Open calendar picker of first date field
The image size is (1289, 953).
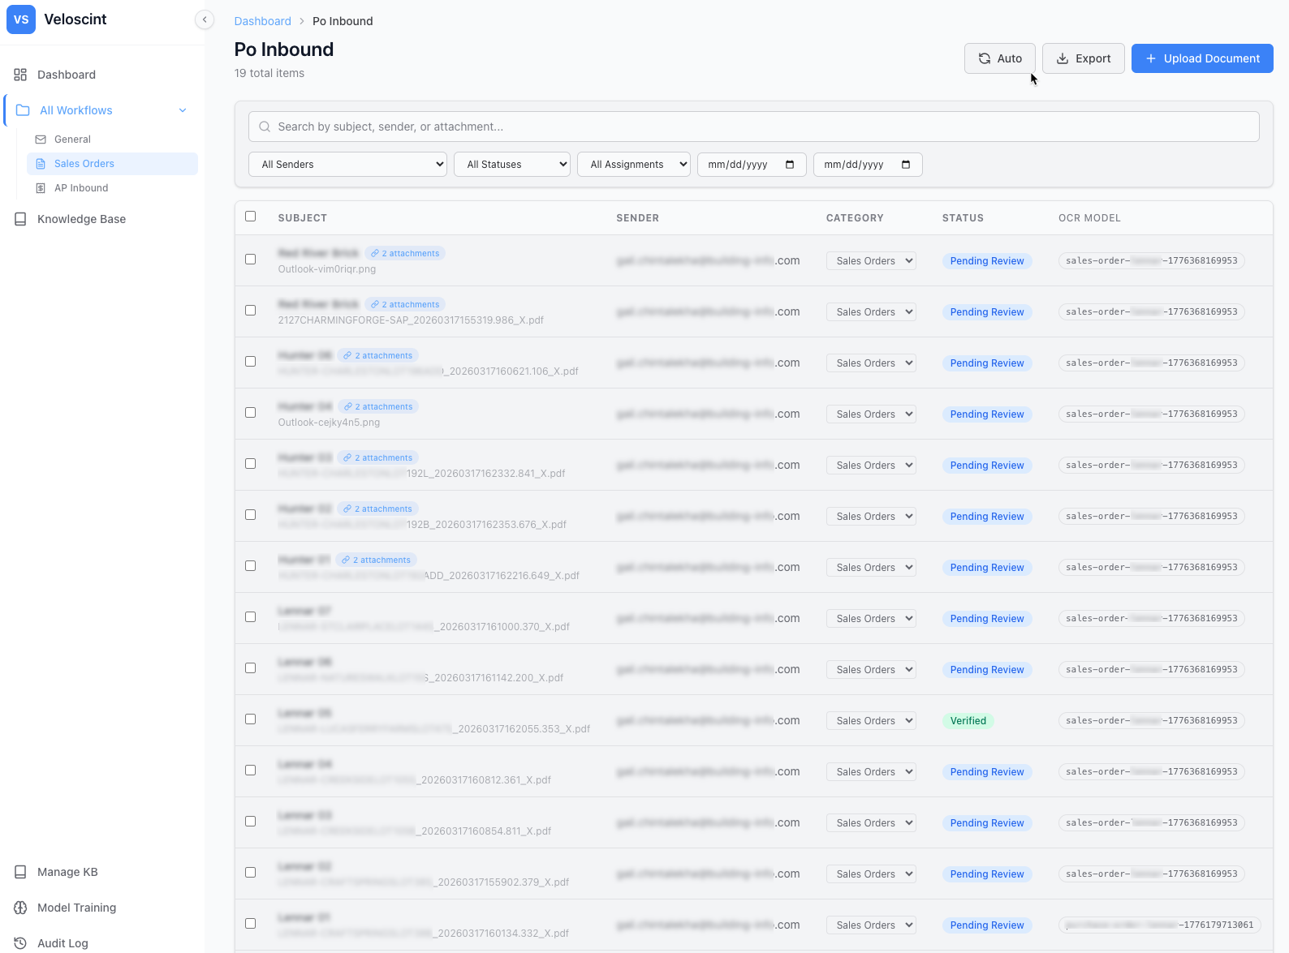[790, 165]
